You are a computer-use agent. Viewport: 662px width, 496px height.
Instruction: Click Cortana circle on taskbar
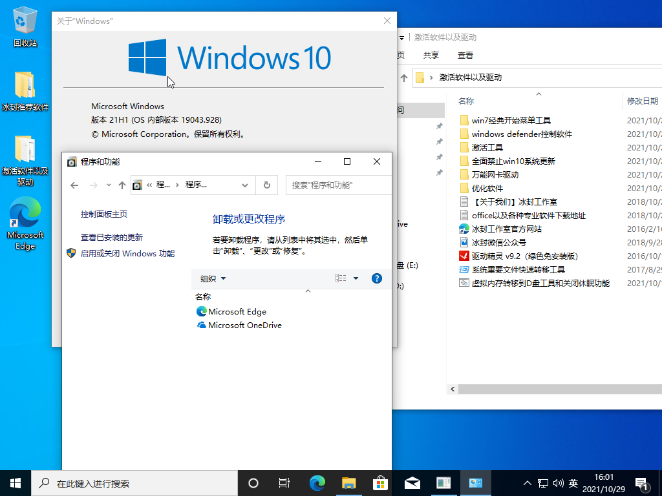tap(253, 483)
